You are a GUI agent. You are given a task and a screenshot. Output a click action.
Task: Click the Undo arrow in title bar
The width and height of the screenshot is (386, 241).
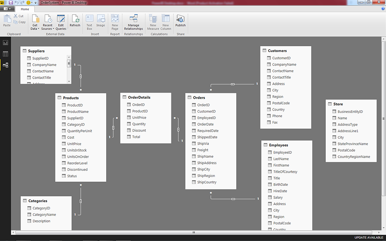tap(17, 2)
